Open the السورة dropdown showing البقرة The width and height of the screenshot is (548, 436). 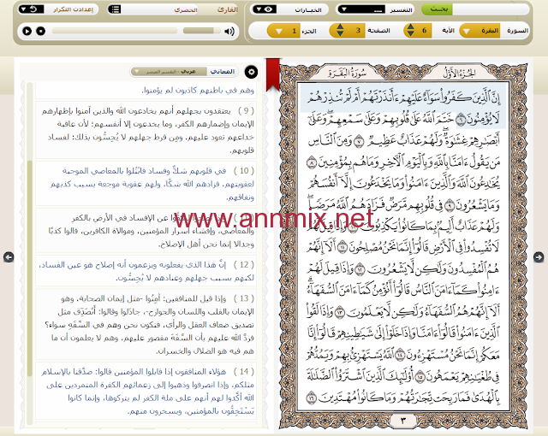pos(479,31)
